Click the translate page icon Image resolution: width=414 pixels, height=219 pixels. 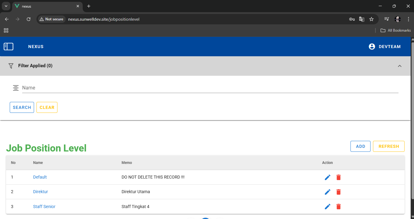361,19
